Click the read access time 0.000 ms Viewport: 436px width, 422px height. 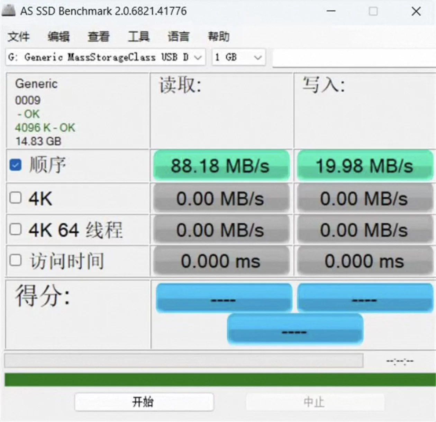[221, 261]
